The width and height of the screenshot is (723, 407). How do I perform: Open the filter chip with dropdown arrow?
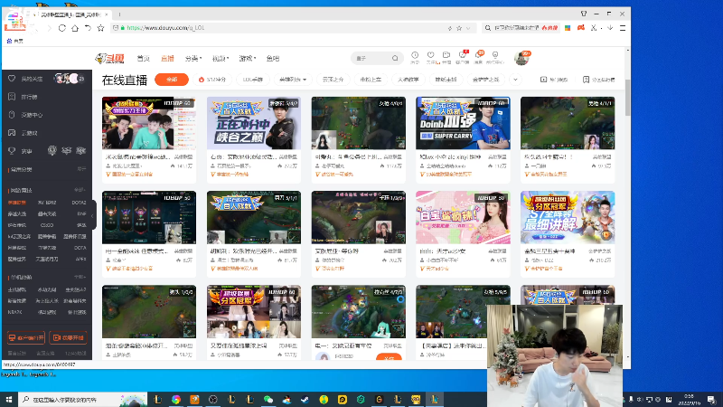tap(293, 80)
